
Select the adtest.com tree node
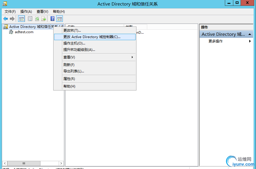(x=24, y=32)
